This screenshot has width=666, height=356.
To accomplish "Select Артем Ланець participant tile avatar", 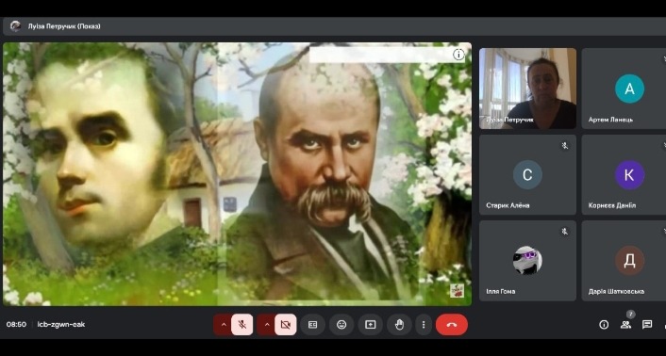I will (x=629, y=89).
